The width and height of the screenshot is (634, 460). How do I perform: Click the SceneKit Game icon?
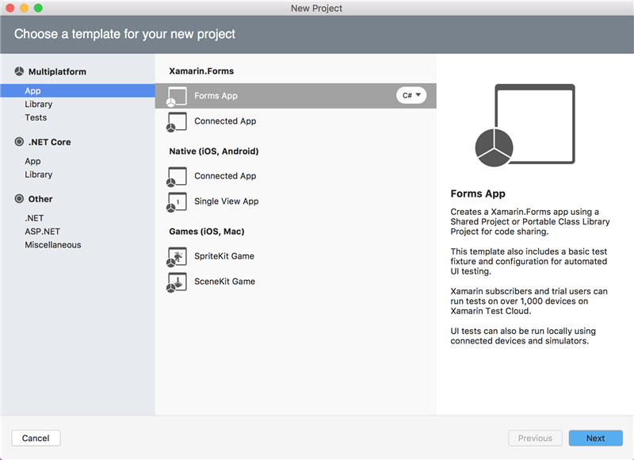[177, 282]
